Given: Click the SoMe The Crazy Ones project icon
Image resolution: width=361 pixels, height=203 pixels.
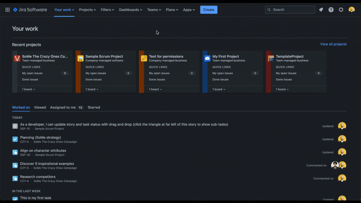Looking at the screenshot, I should (17, 58).
